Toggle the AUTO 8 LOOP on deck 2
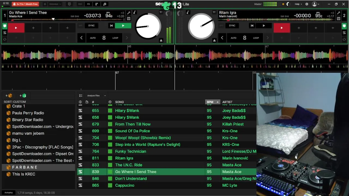 (245, 38)
